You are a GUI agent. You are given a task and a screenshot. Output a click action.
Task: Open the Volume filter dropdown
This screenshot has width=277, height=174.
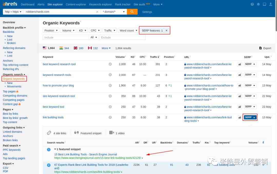coord(68,31)
